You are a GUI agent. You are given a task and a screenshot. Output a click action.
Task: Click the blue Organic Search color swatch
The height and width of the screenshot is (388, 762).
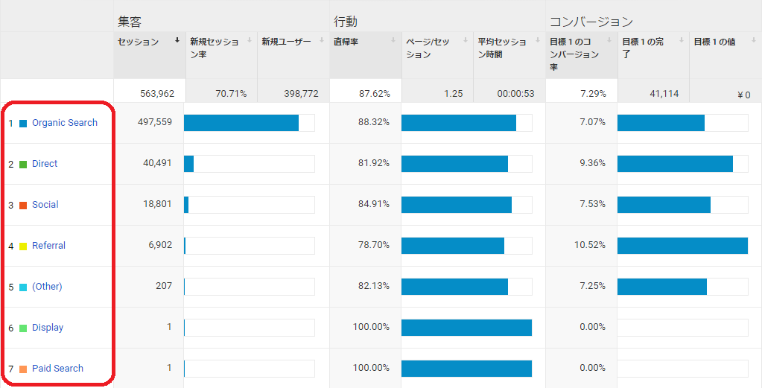coord(23,124)
